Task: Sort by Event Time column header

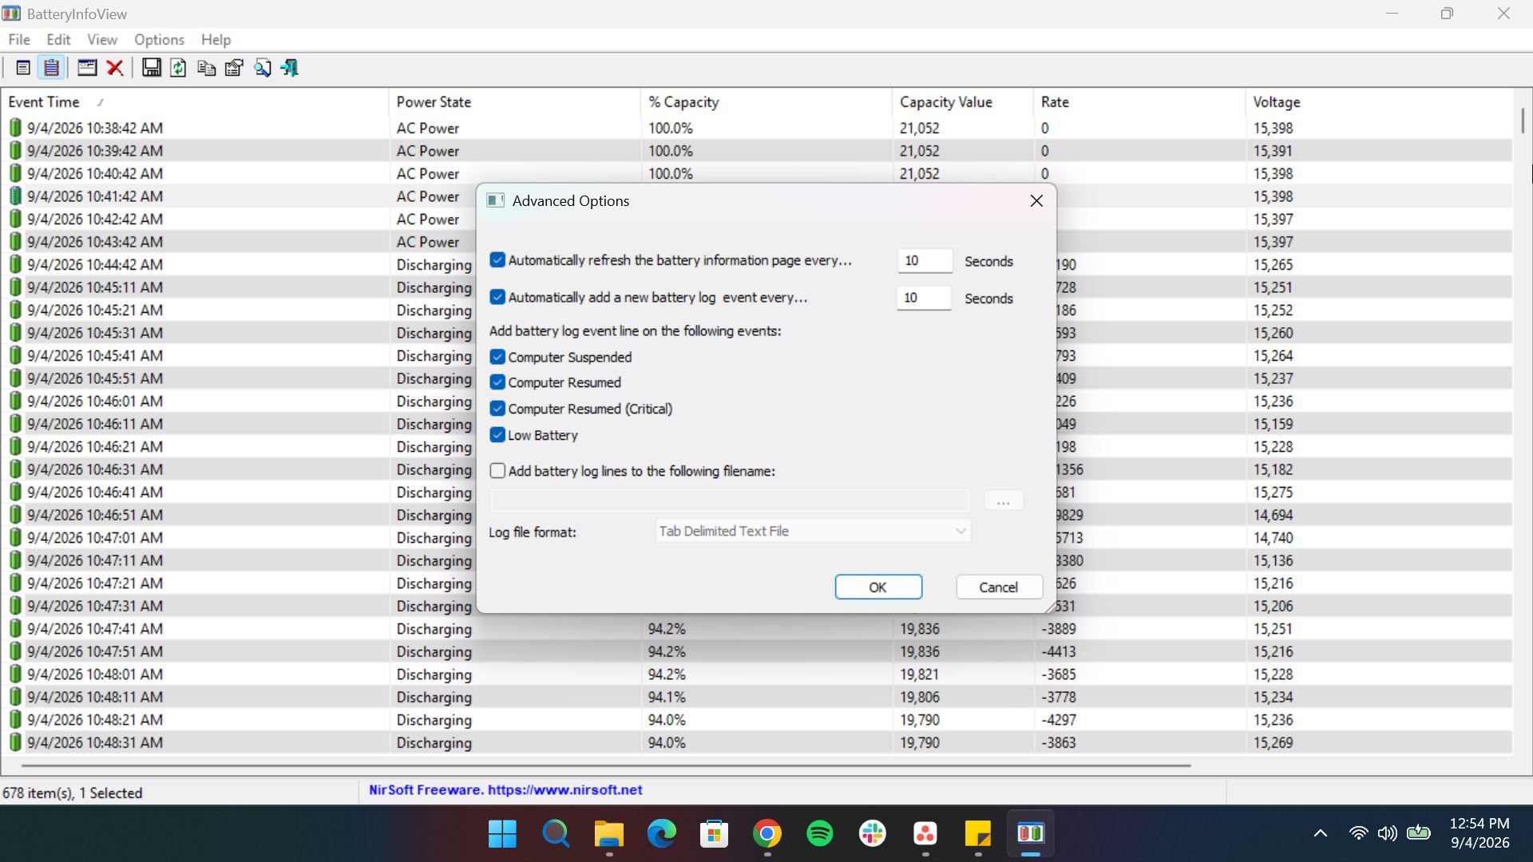Action: point(194,102)
